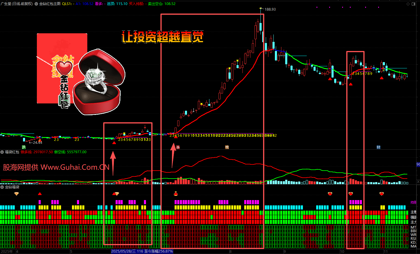
Task: Open the Www.Guhai.Com.CN watermark link
Action: pos(75,167)
